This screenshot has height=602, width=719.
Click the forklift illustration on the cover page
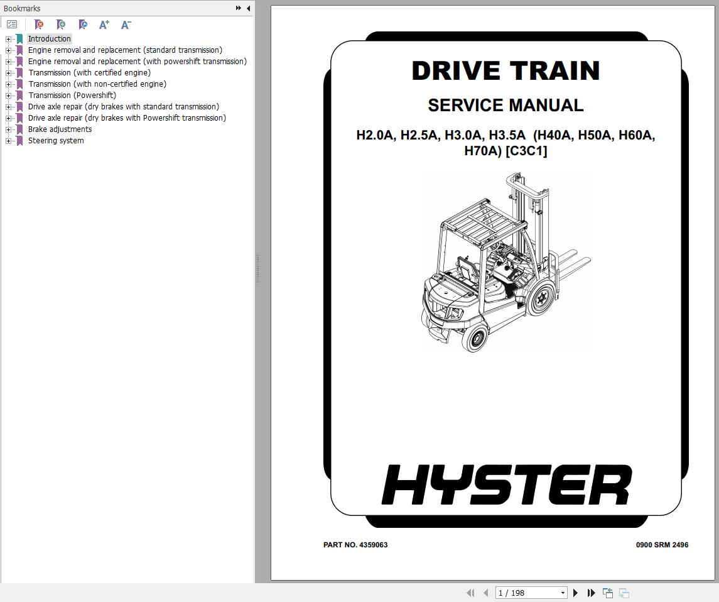click(506, 262)
